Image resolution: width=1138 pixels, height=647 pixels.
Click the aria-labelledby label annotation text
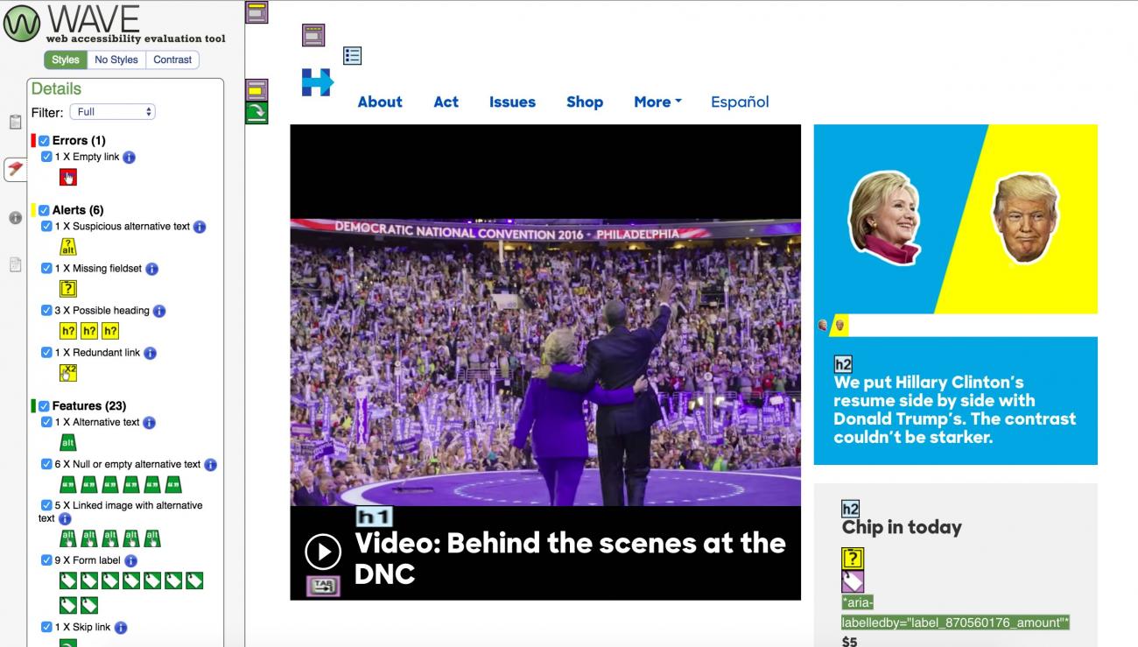[x=955, y=613]
